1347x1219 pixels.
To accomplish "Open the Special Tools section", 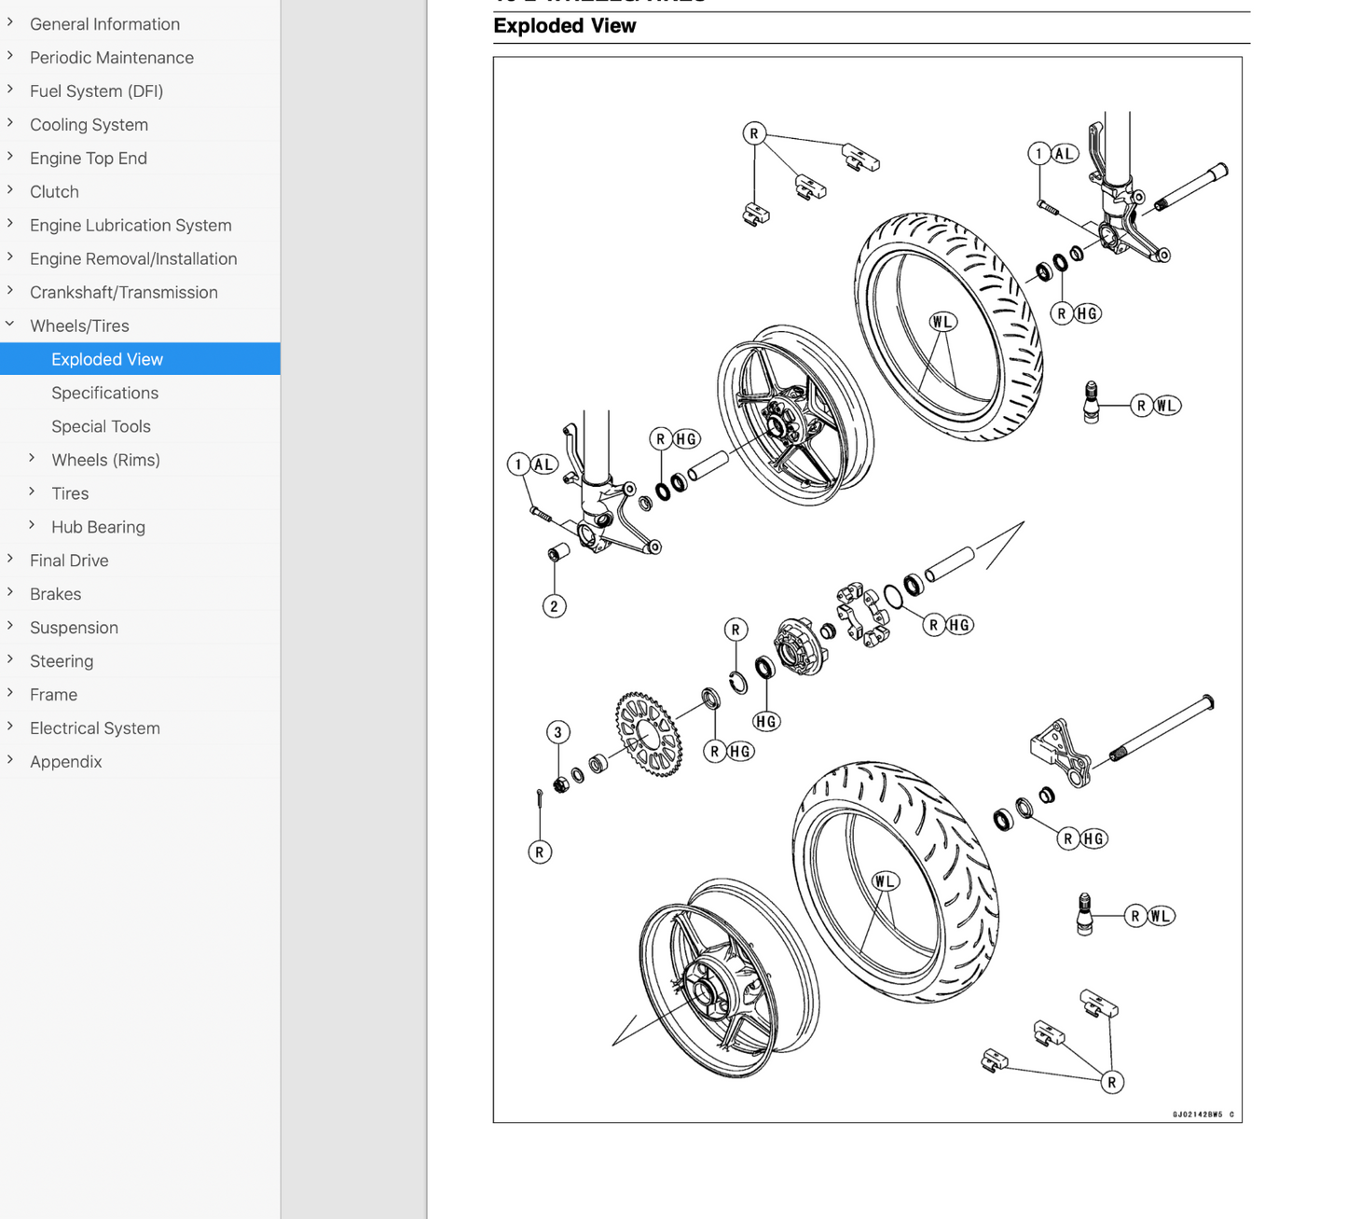I will pos(101,426).
